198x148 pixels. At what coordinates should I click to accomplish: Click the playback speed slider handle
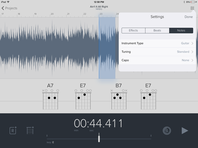pos(99,138)
